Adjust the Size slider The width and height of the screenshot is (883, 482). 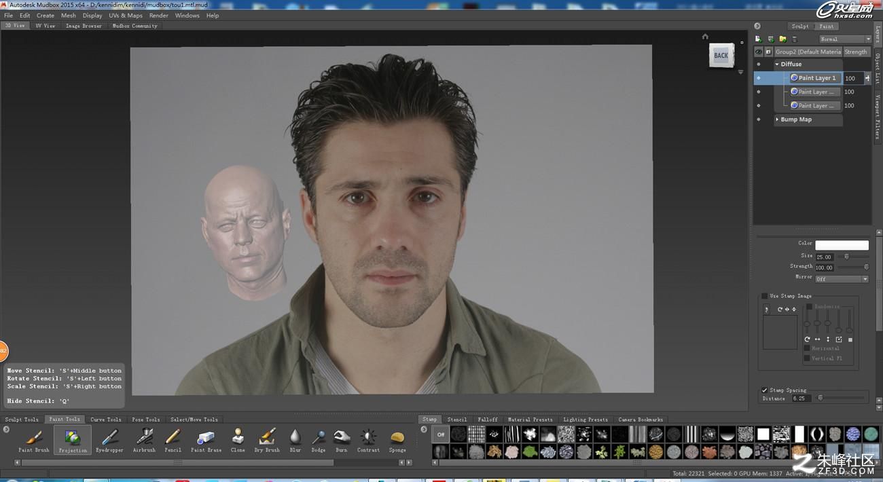pos(854,257)
